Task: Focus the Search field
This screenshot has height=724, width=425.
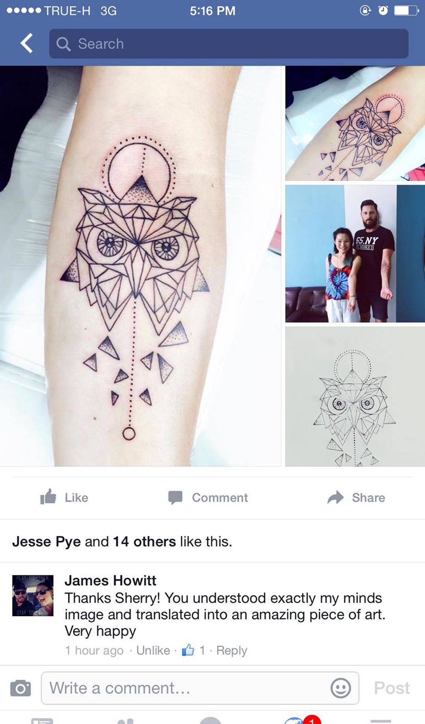Action: (229, 44)
